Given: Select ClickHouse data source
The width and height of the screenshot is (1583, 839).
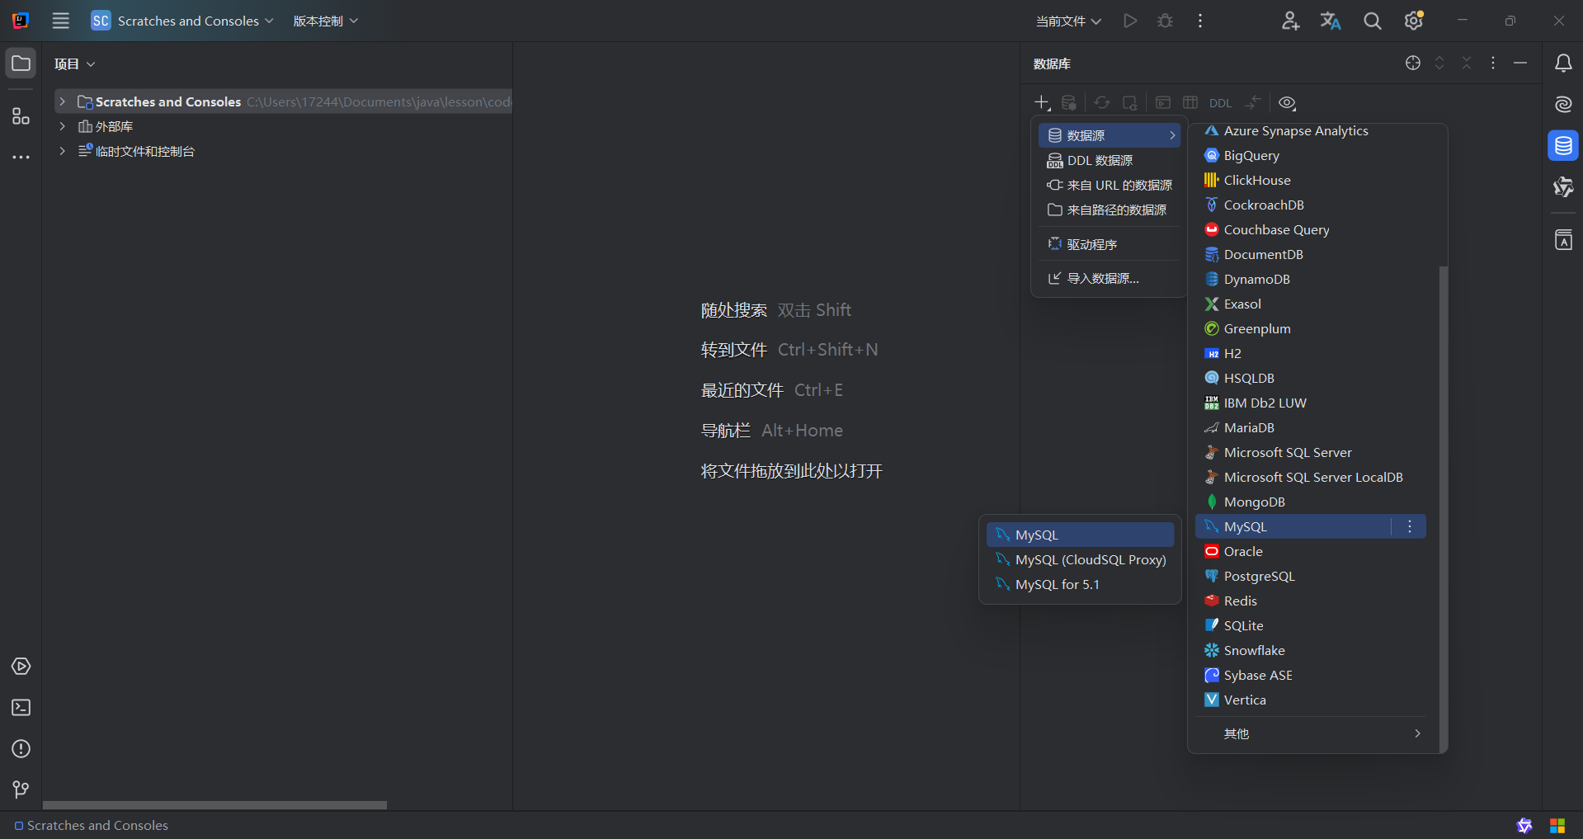Looking at the screenshot, I should [1311, 180].
